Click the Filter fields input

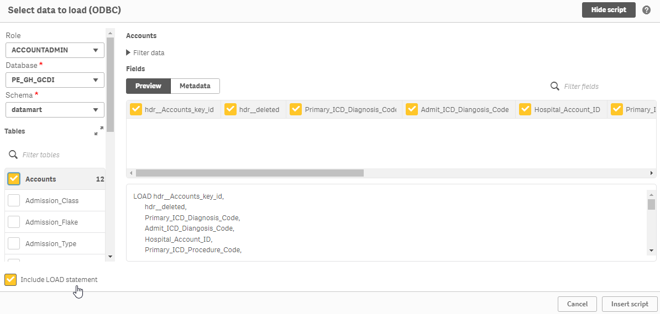tap(603, 87)
